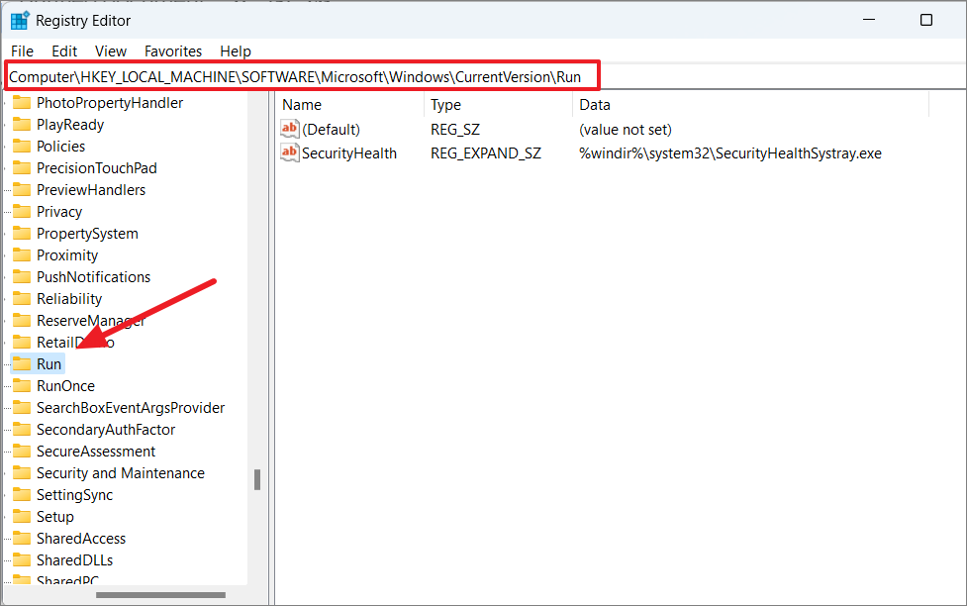This screenshot has height=606, width=967.
Task: Select the PrecisionTouchPad folder icon
Action: [x=22, y=168]
